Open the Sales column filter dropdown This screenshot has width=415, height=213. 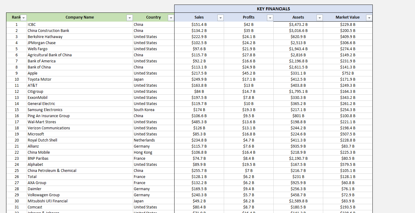pos(220,18)
